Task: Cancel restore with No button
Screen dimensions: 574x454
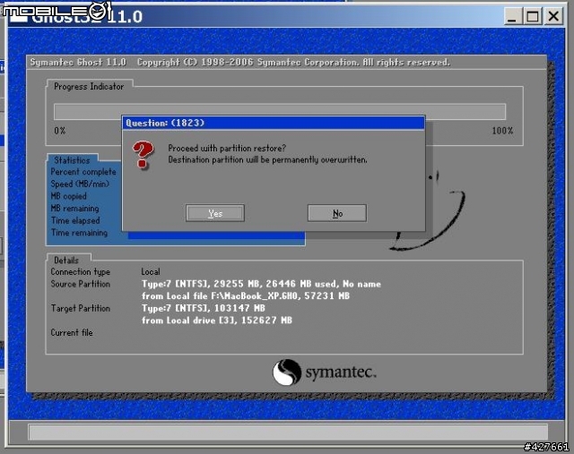Action: [337, 213]
